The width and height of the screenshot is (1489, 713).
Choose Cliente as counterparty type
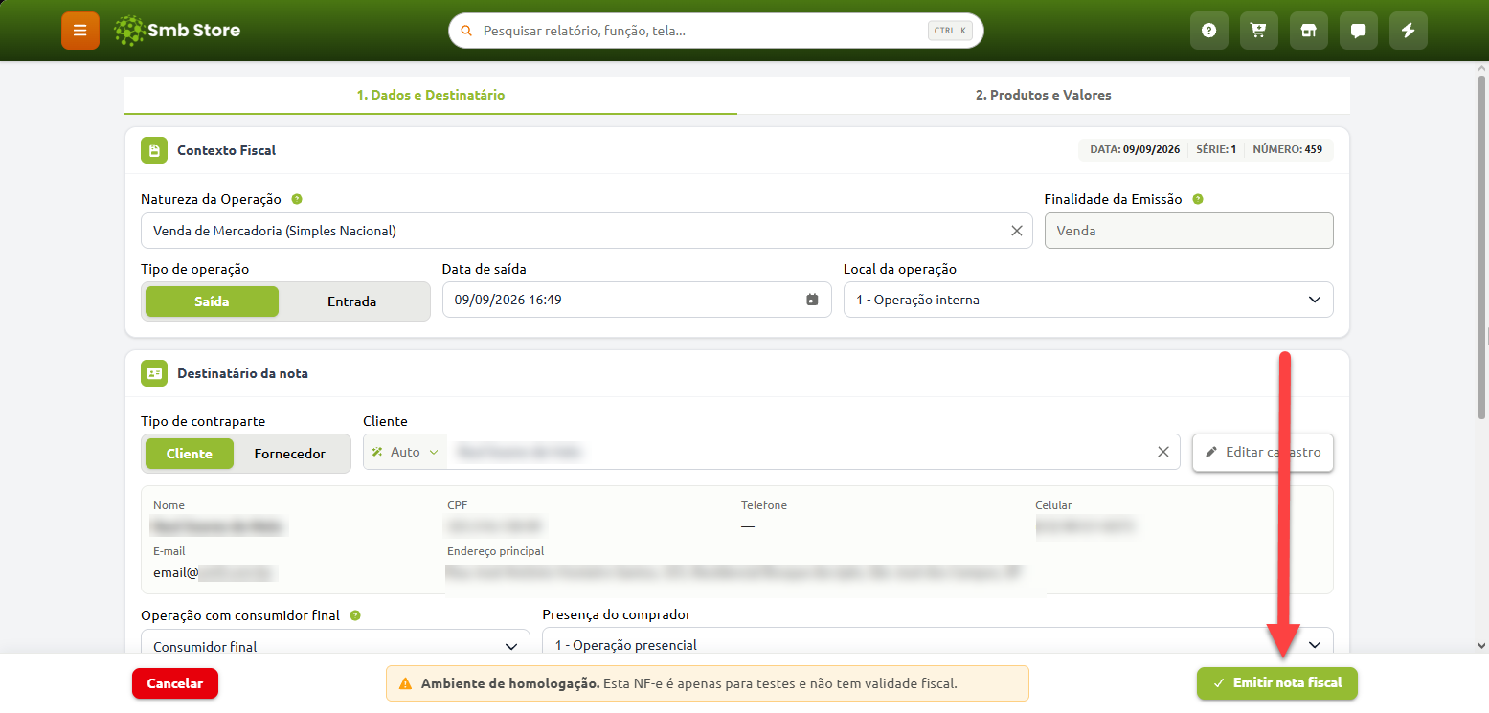(x=190, y=454)
